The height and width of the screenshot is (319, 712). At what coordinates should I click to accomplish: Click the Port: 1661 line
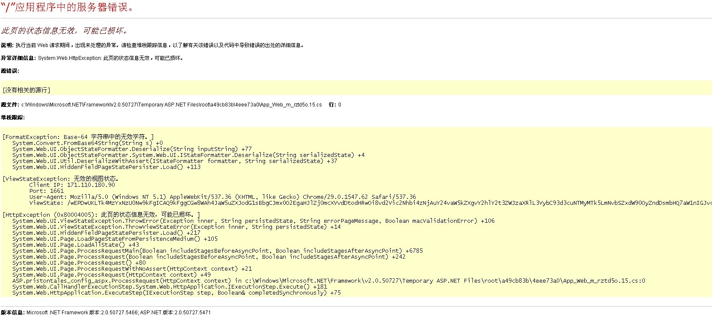(46, 191)
